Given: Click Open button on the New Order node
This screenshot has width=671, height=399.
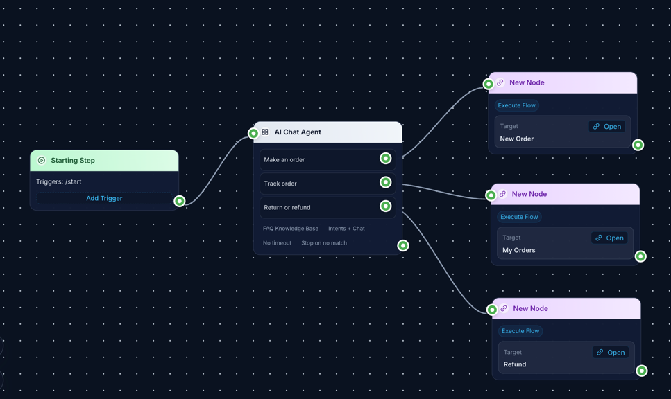Looking at the screenshot, I should click(x=606, y=126).
